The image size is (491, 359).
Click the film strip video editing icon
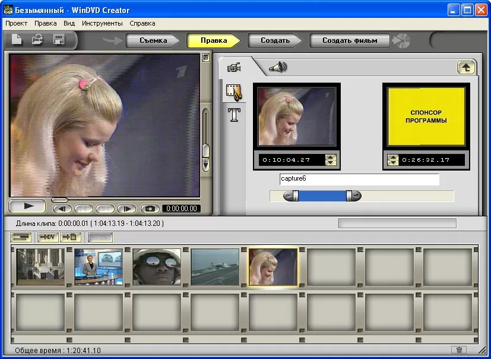tap(235, 92)
